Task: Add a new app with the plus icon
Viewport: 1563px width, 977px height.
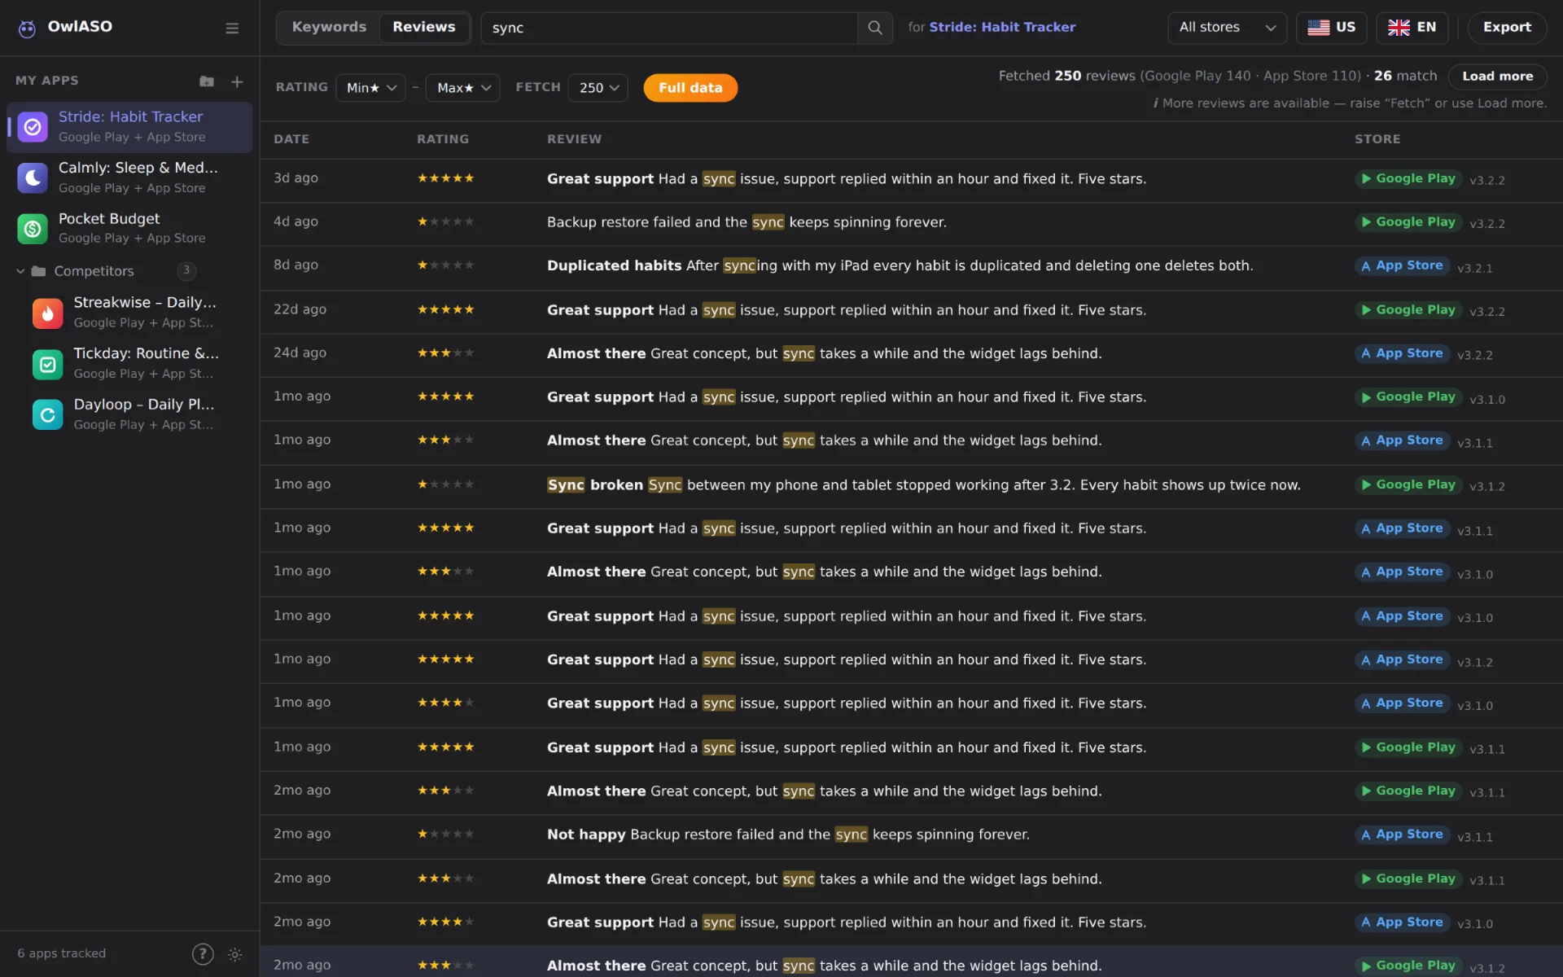Action: [x=237, y=81]
